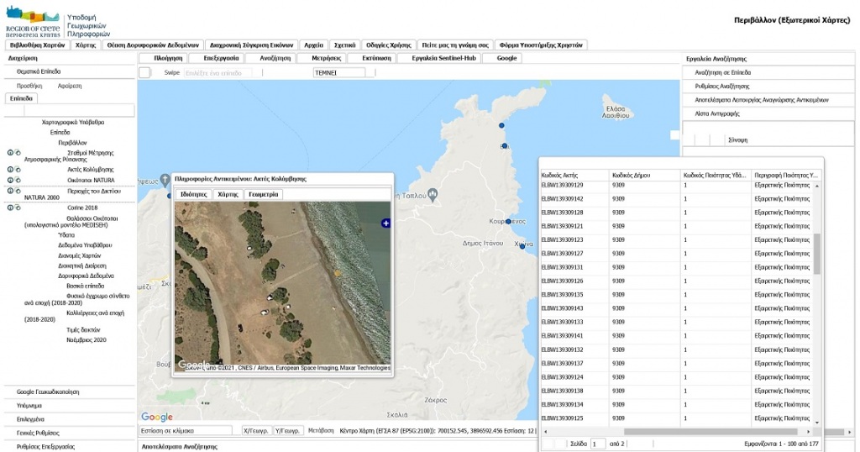The height and width of the screenshot is (452, 860).
Task: Click the blue beach marker near Χιώνα
Action: pyautogui.click(x=522, y=246)
